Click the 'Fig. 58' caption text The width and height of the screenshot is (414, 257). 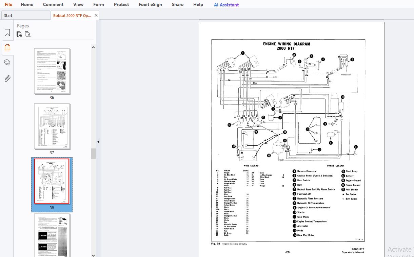[x=216, y=243]
